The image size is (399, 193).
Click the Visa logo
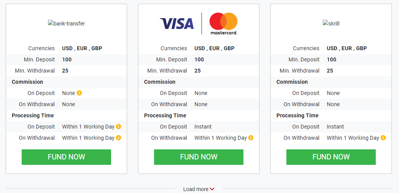click(176, 24)
